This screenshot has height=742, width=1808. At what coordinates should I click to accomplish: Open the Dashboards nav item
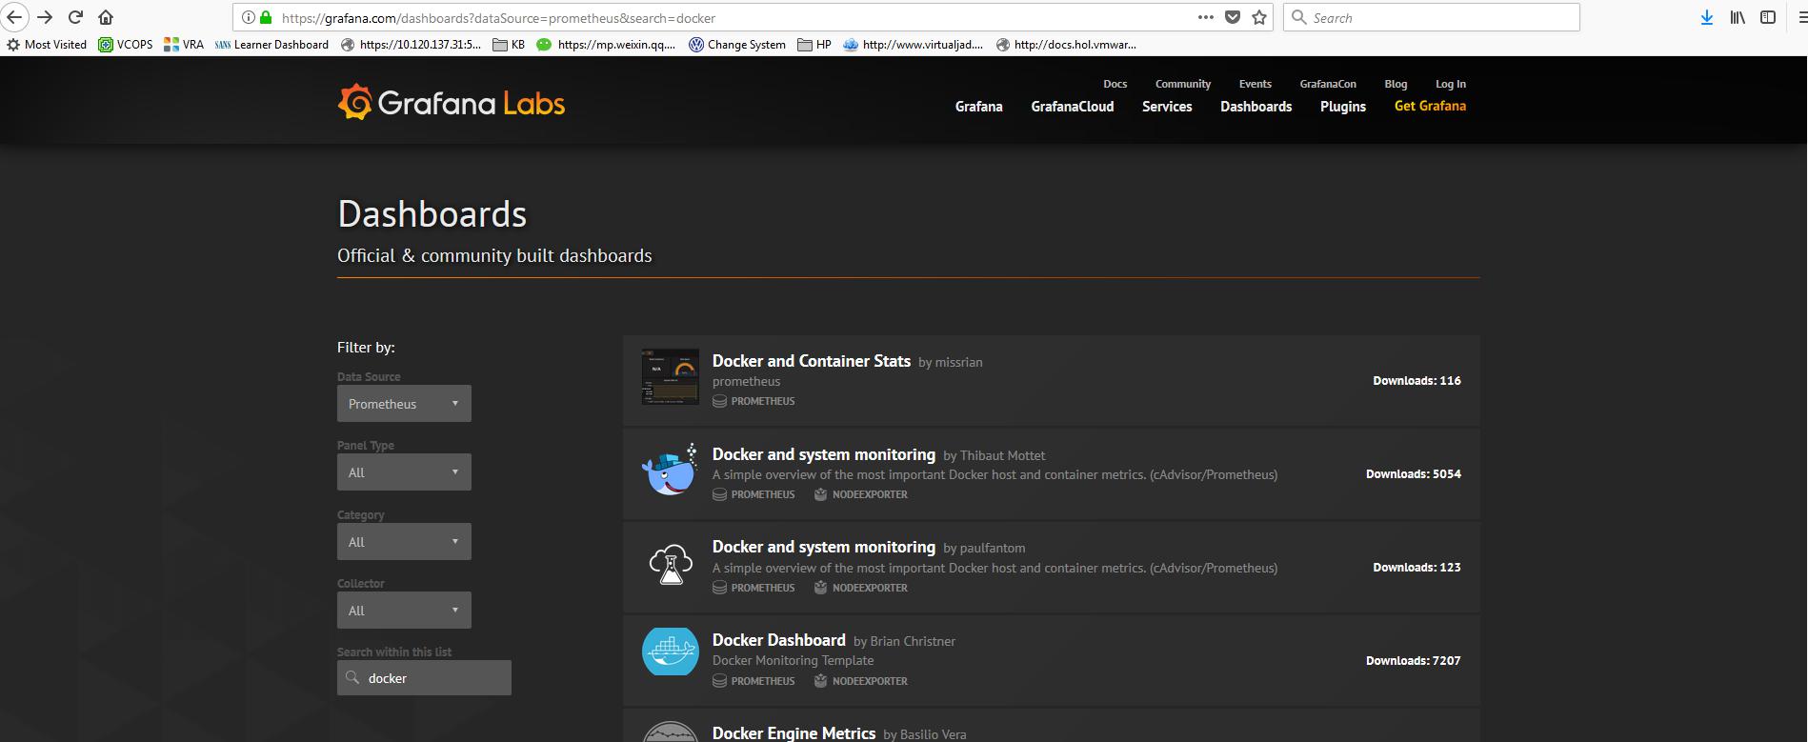click(x=1256, y=107)
